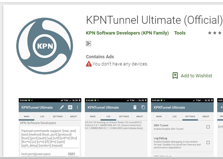
Task: Click the "Running on Xiaomi Redmi 3S" log entry
Action: tap(114, 125)
